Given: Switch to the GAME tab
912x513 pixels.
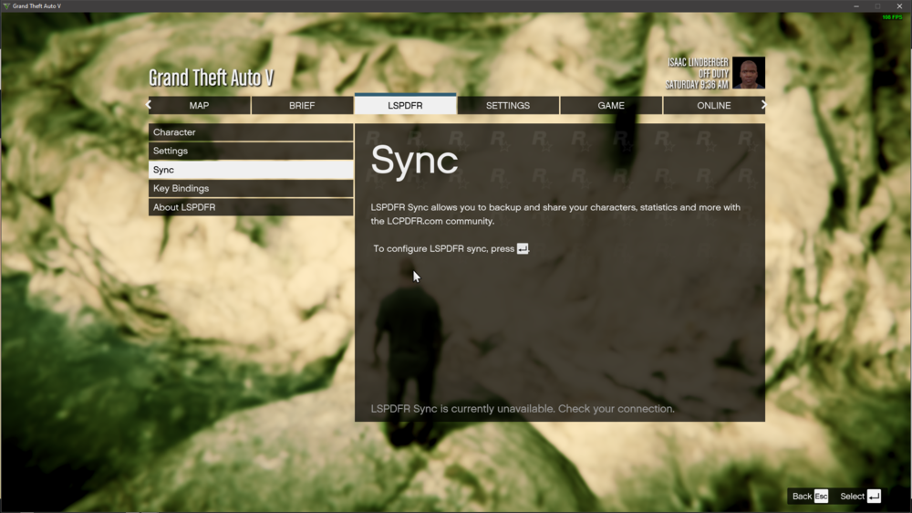Looking at the screenshot, I should click(611, 105).
